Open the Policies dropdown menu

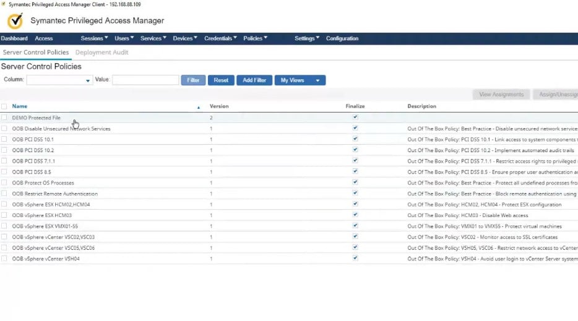(x=255, y=38)
